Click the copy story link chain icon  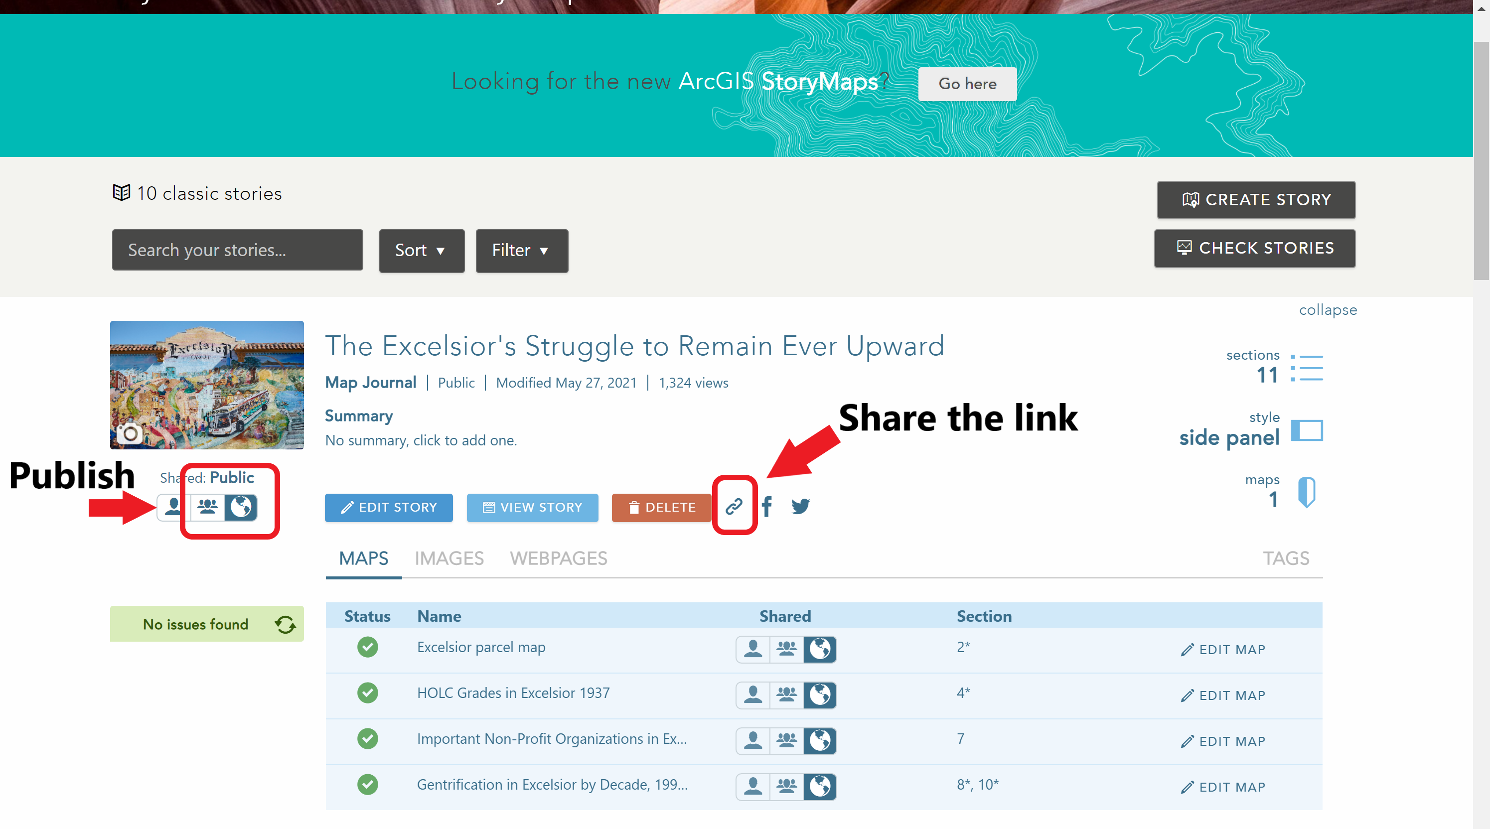pyautogui.click(x=734, y=507)
